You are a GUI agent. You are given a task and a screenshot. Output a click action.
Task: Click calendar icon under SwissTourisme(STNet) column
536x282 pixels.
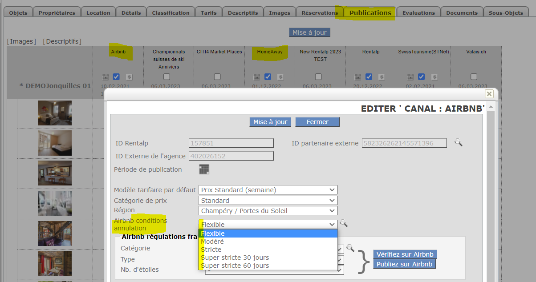click(x=409, y=77)
